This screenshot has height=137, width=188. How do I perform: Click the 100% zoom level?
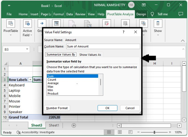click(178, 132)
